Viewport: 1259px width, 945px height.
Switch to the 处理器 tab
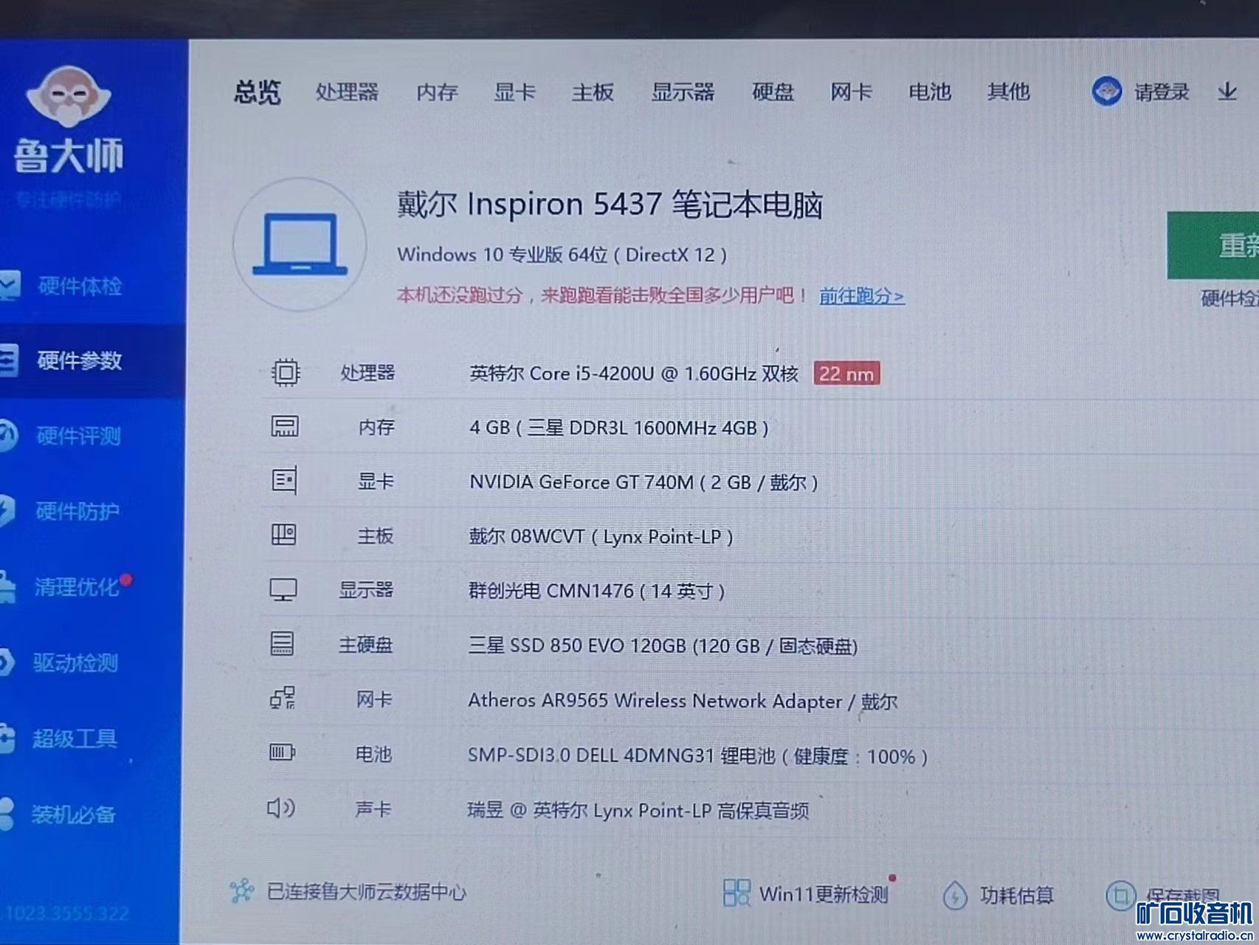(347, 92)
